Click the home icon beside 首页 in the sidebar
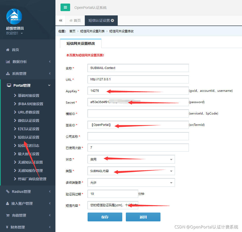This screenshot has width=242, height=232. coord(8,50)
